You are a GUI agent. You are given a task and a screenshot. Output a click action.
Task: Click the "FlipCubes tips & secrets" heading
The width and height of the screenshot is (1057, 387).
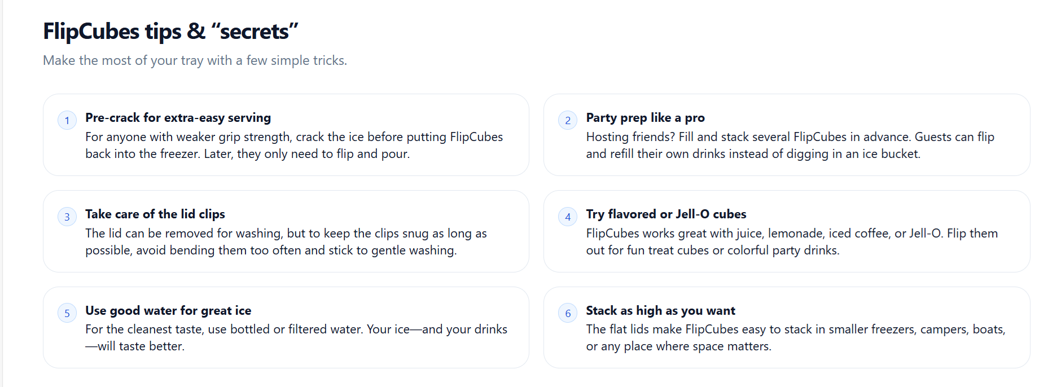pos(170,32)
